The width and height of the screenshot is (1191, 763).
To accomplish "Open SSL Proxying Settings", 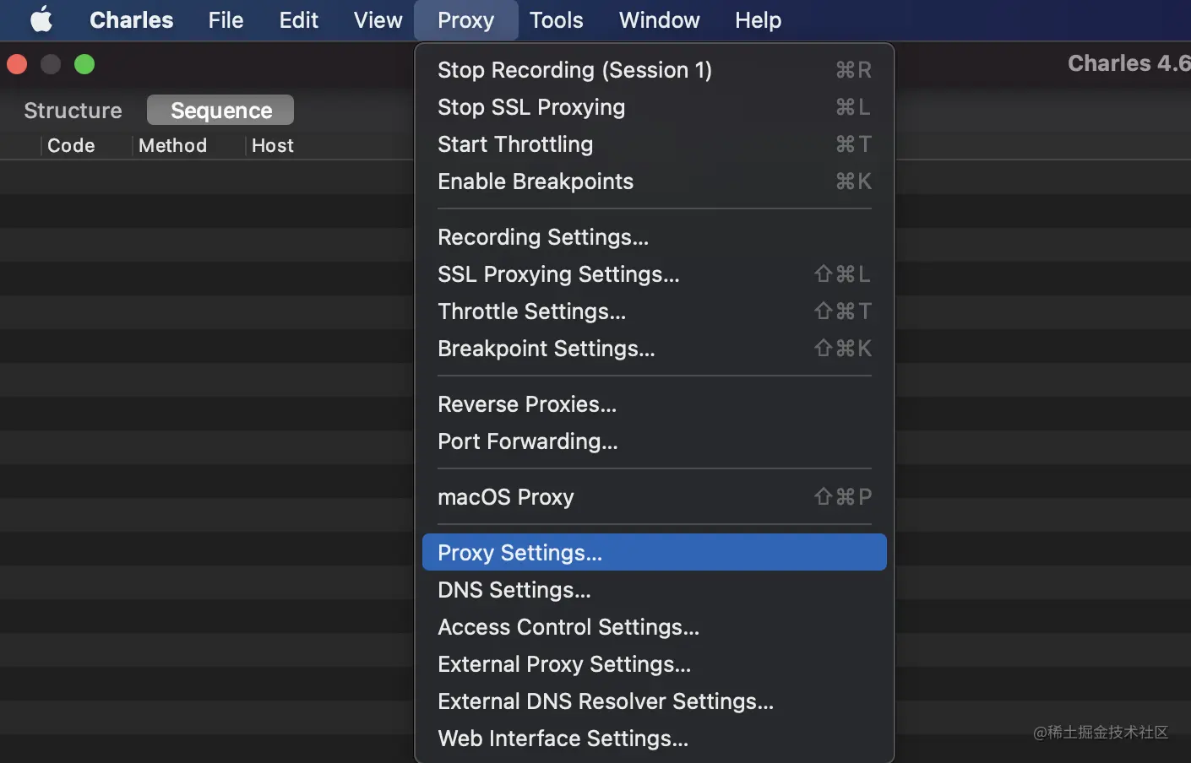I will pos(558,274).
